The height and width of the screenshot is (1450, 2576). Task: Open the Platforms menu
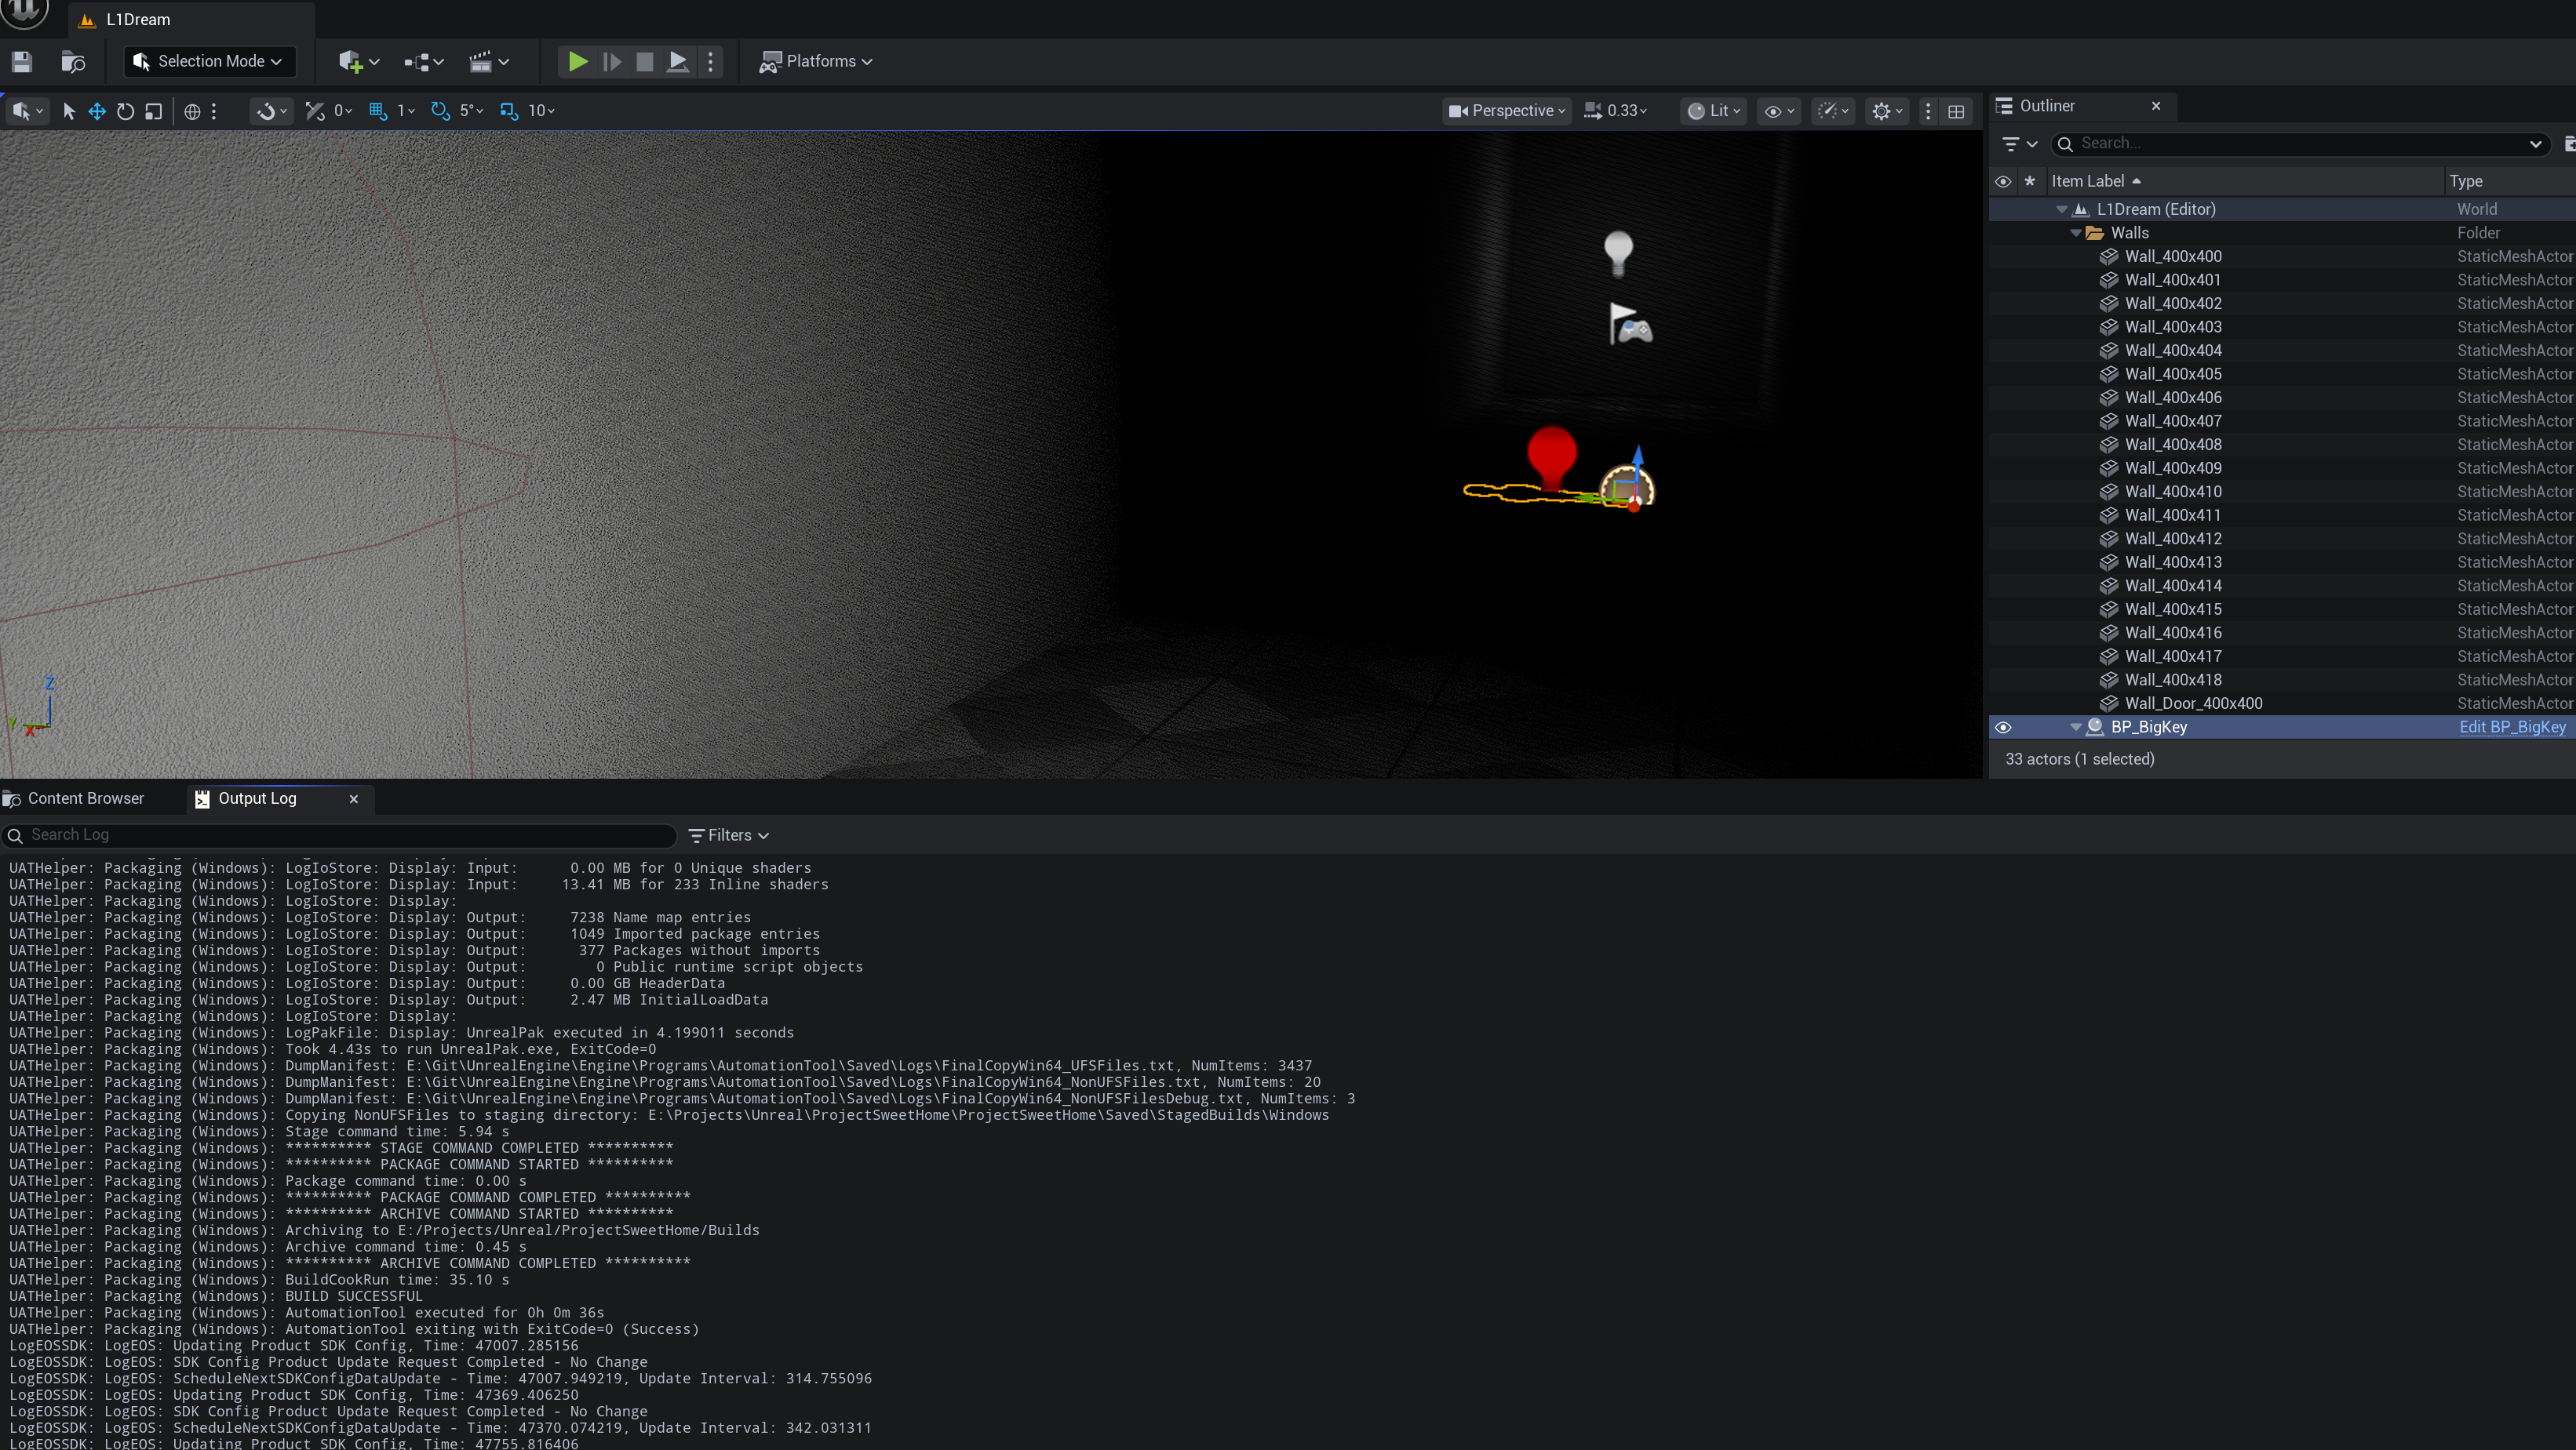(x=816, y=62)
